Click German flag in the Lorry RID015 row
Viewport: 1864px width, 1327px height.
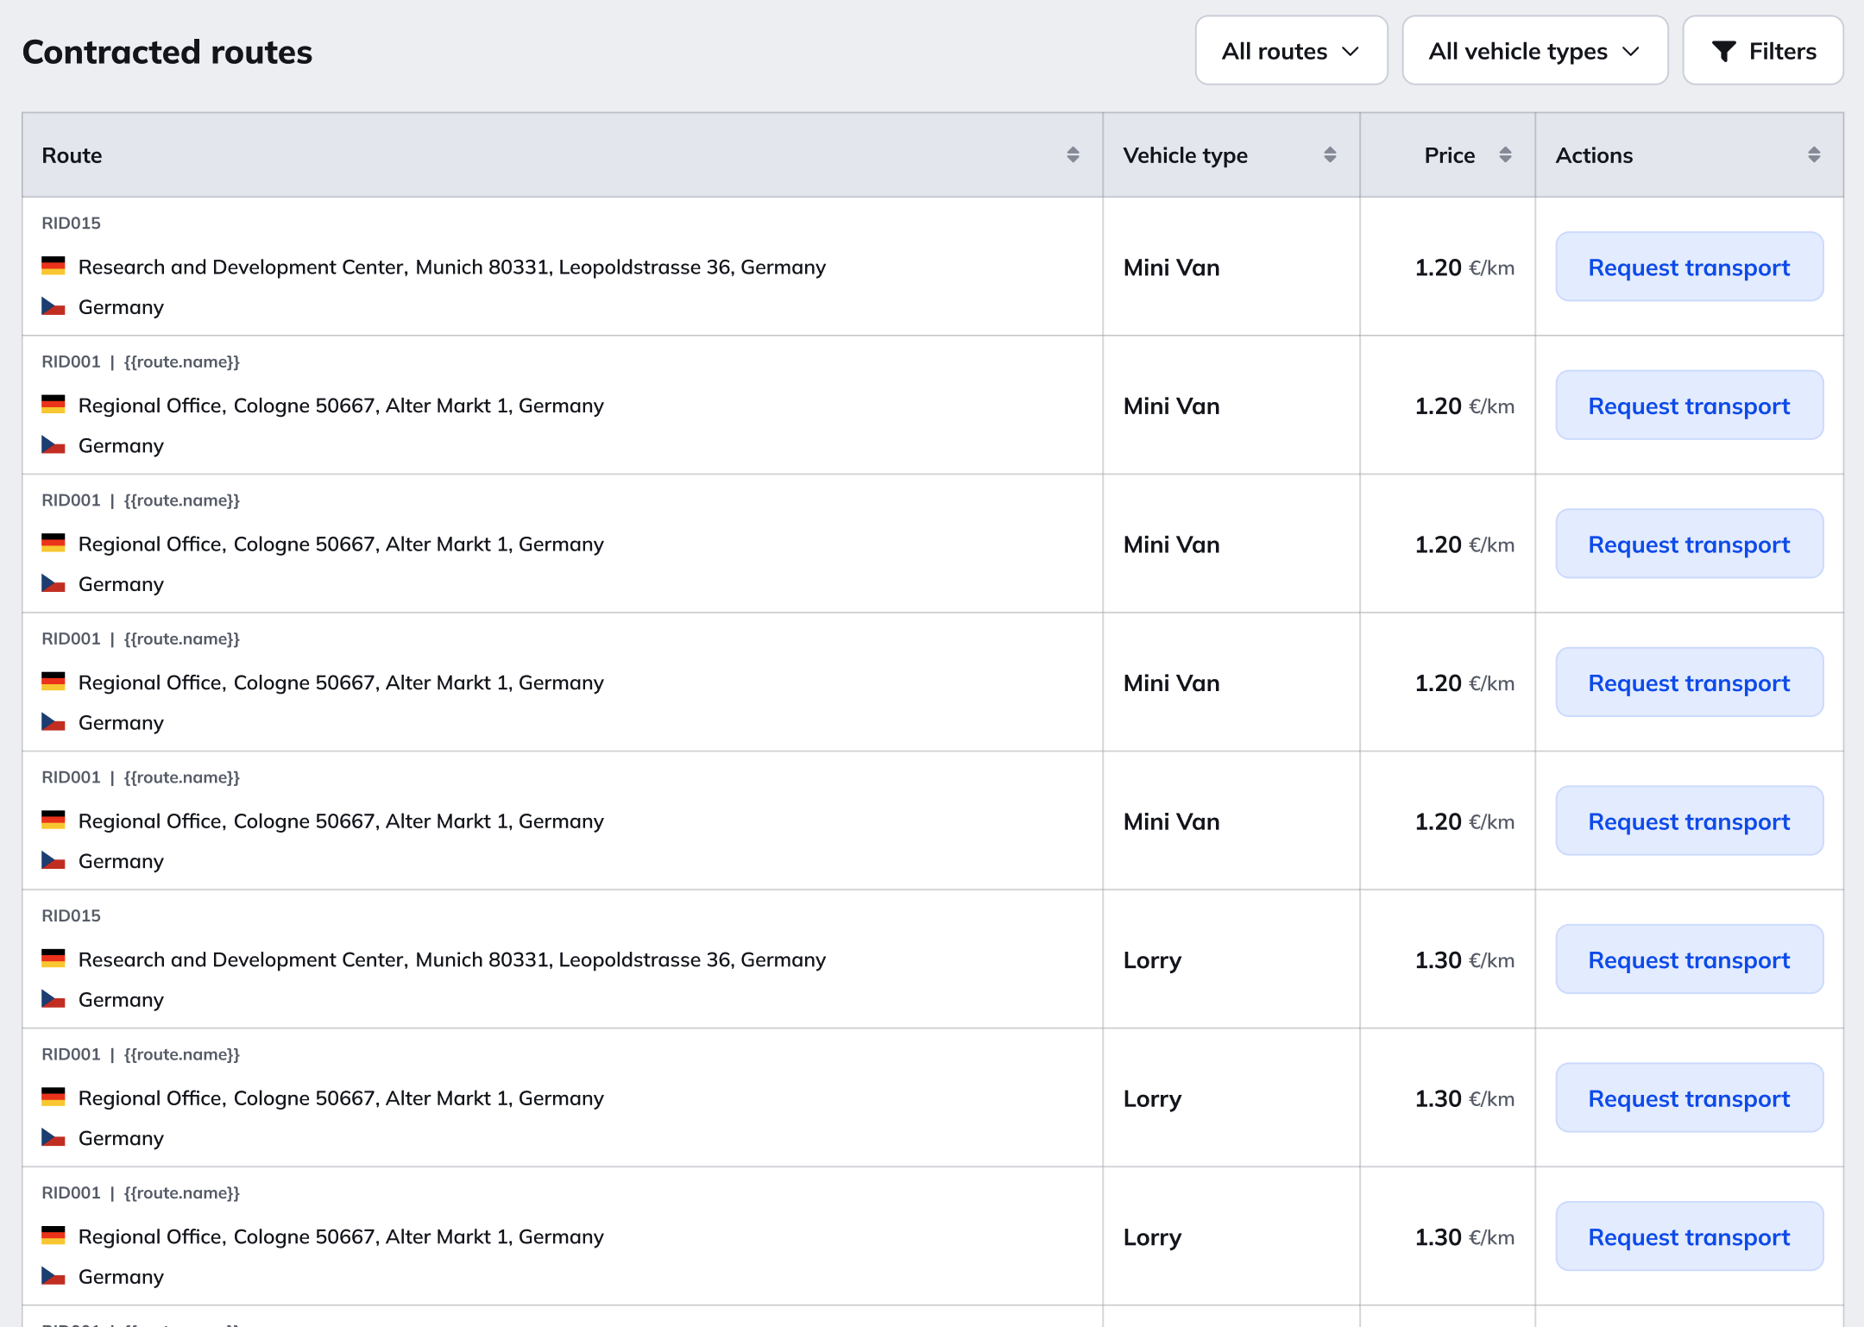[54, 959]
